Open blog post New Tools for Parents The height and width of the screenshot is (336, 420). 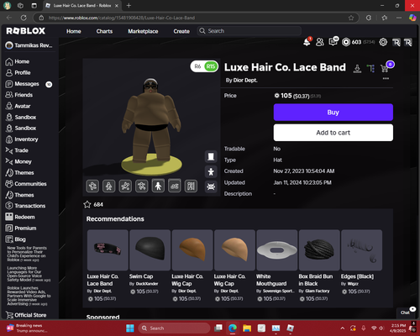[x=27, y=254]
